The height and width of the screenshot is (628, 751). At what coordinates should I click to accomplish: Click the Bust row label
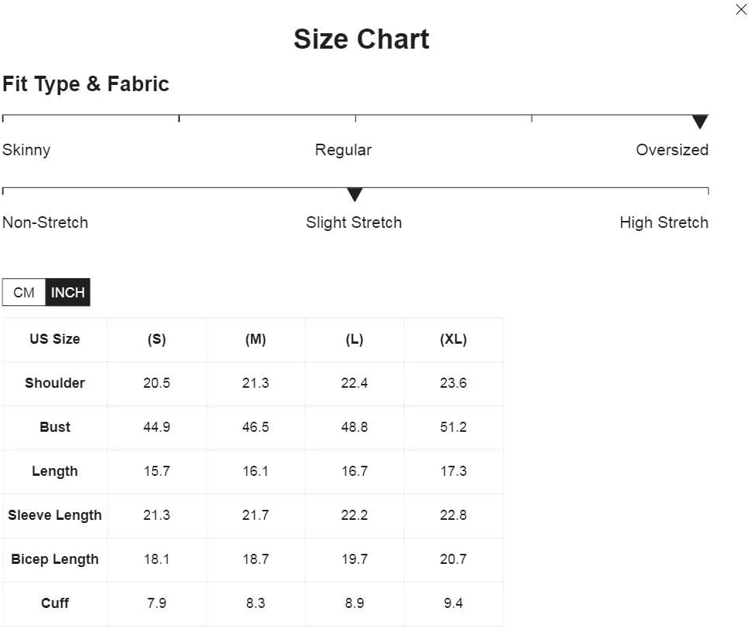55,427
